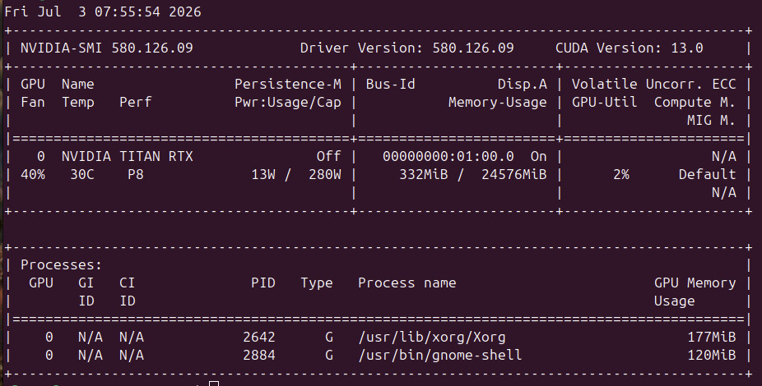This screenshot has height=386, width=762.
Task: Click the temperature "30C"
Action: pos(82,175)
